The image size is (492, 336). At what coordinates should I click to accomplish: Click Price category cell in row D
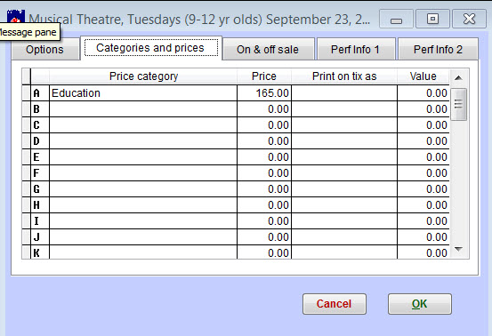pos(143,141)
